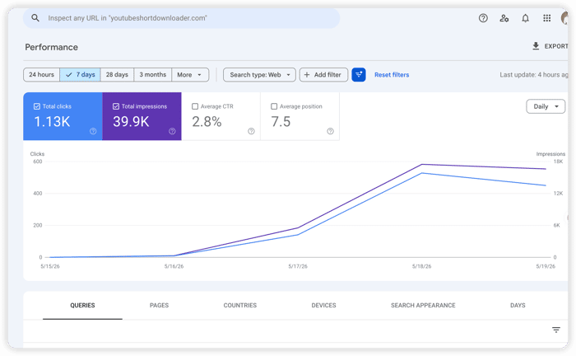
Task: Click help icon on Average position card
Action: point(330,131)
